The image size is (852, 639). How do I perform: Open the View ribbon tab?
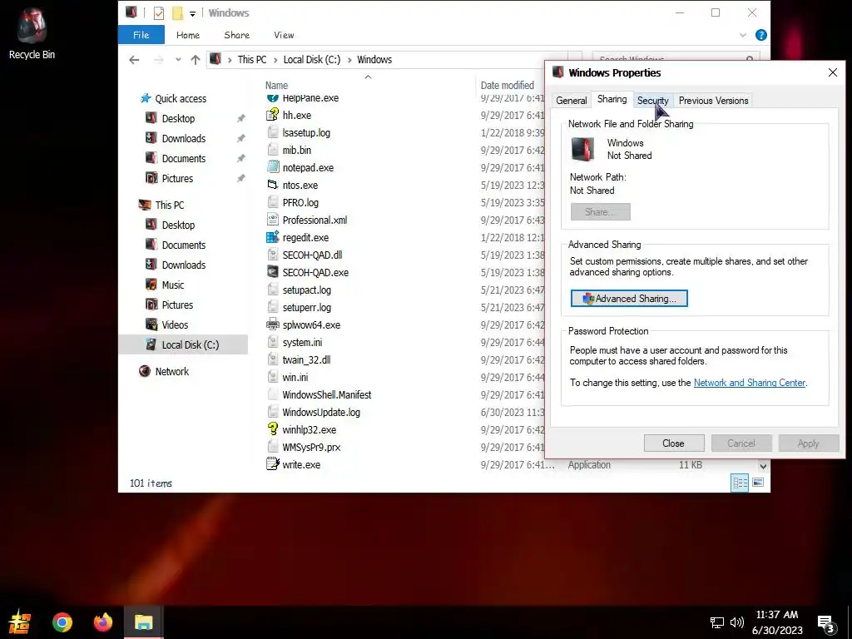(284, 35)
